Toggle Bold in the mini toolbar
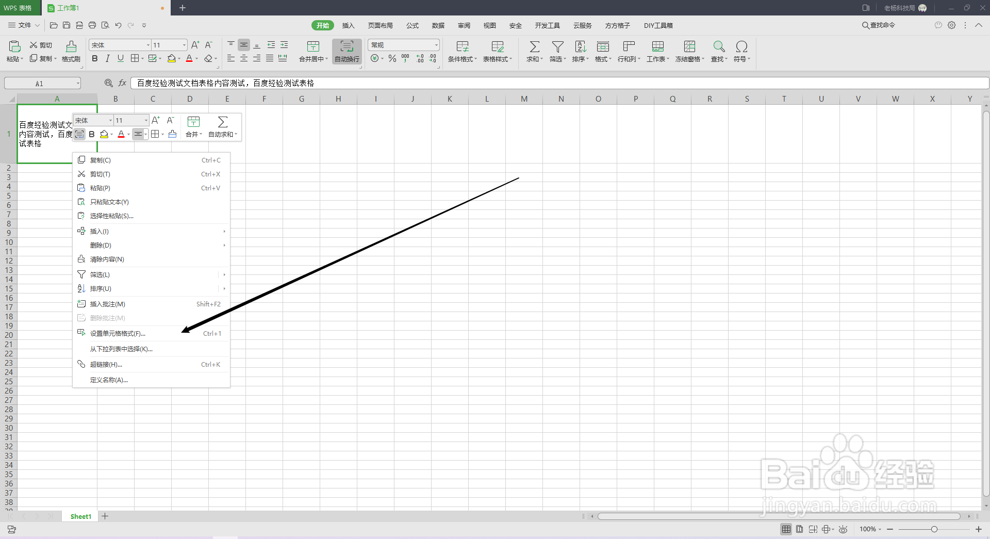The width and height of the screenshot is (990, 539). [x=92, y=134]
